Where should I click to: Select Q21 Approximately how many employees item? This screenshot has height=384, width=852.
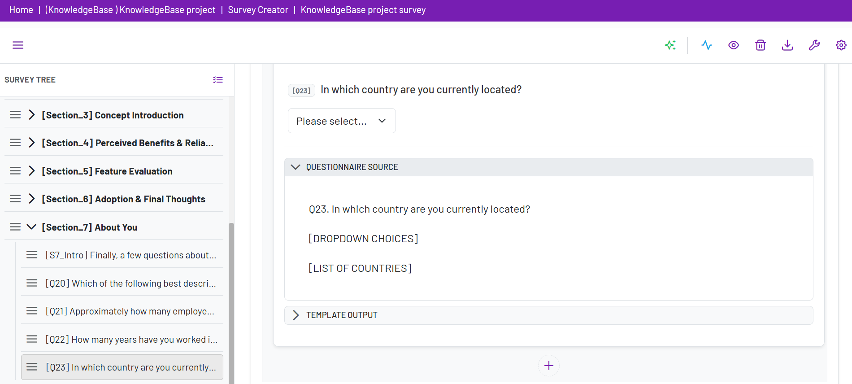tap(122, 311)
